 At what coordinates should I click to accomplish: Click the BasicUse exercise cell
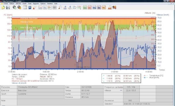click(41, 90)
